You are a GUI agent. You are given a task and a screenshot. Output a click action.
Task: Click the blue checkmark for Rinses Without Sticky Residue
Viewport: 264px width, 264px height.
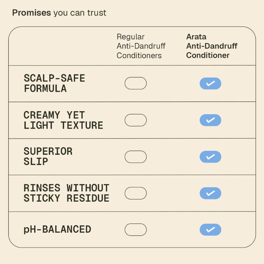210,193
